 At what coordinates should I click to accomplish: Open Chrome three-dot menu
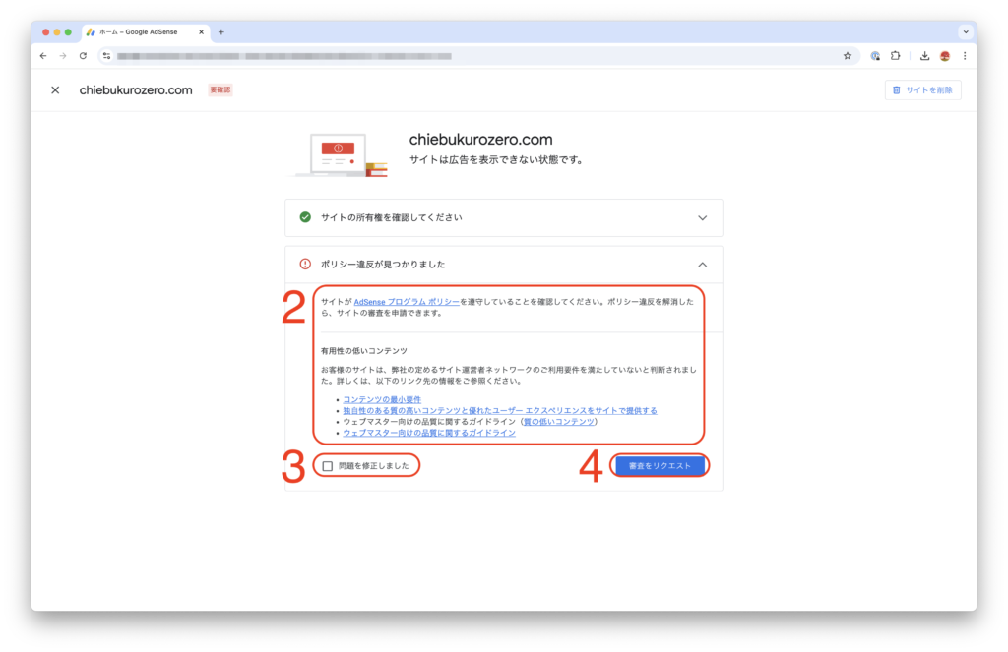click(x=965, y=56)
